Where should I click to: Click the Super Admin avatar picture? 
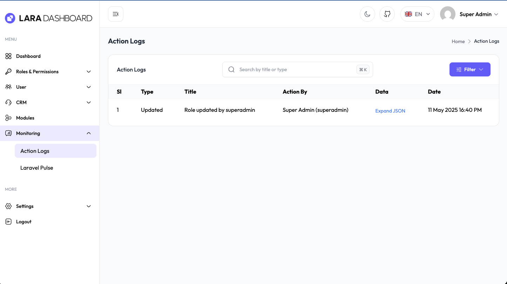click(x=447, y=14)
